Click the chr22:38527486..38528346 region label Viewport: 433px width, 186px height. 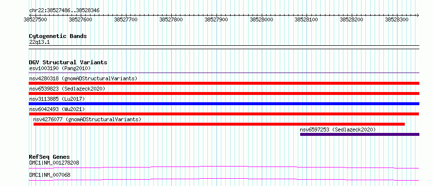[x=64, y=11]
